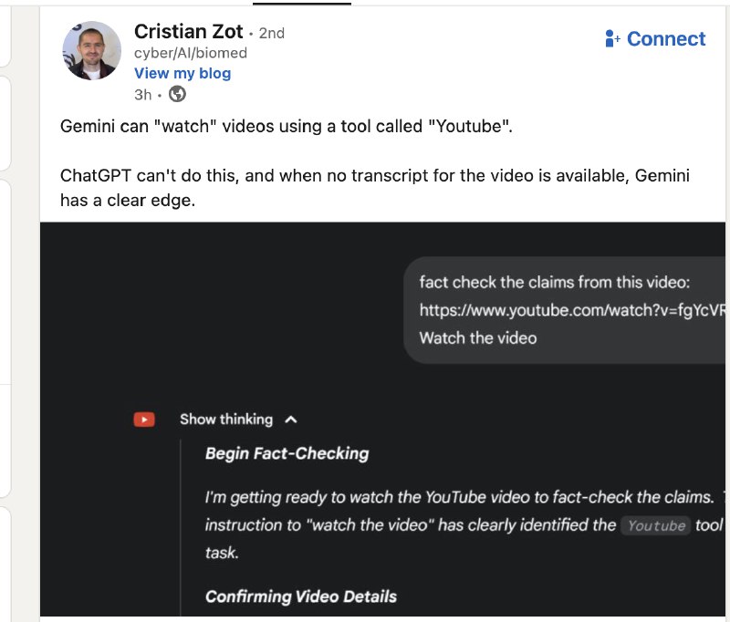Toggle the Show thinking label
Image resolution: width=730 pixels, height=622 pixels.
(x=225, y=420)
